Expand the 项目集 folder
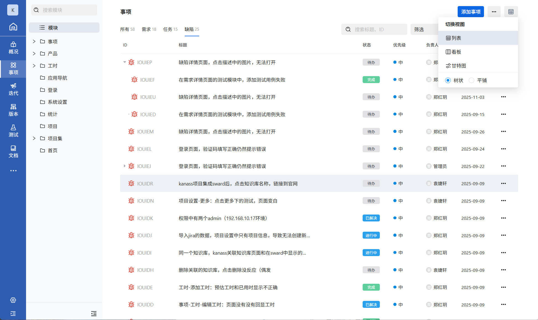The width and height of the screenshot is (538, 320). 34,138
